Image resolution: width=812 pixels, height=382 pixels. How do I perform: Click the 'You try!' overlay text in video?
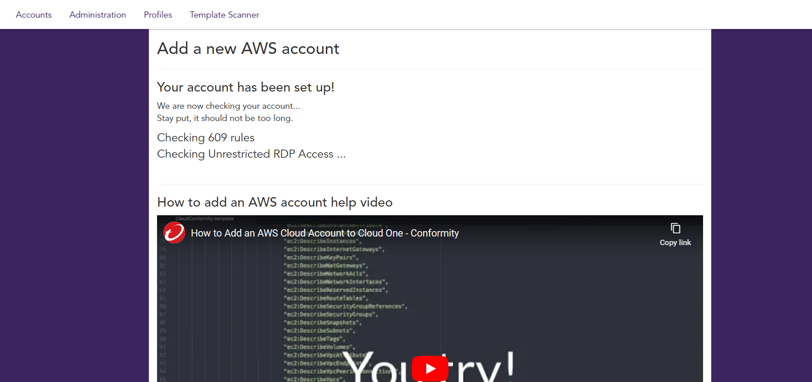click(x=429, y=366)
